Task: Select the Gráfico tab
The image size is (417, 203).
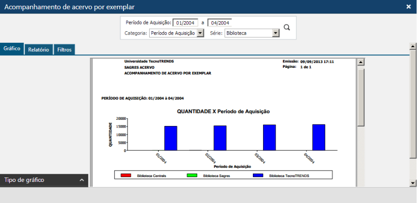Action: (12, 49)
